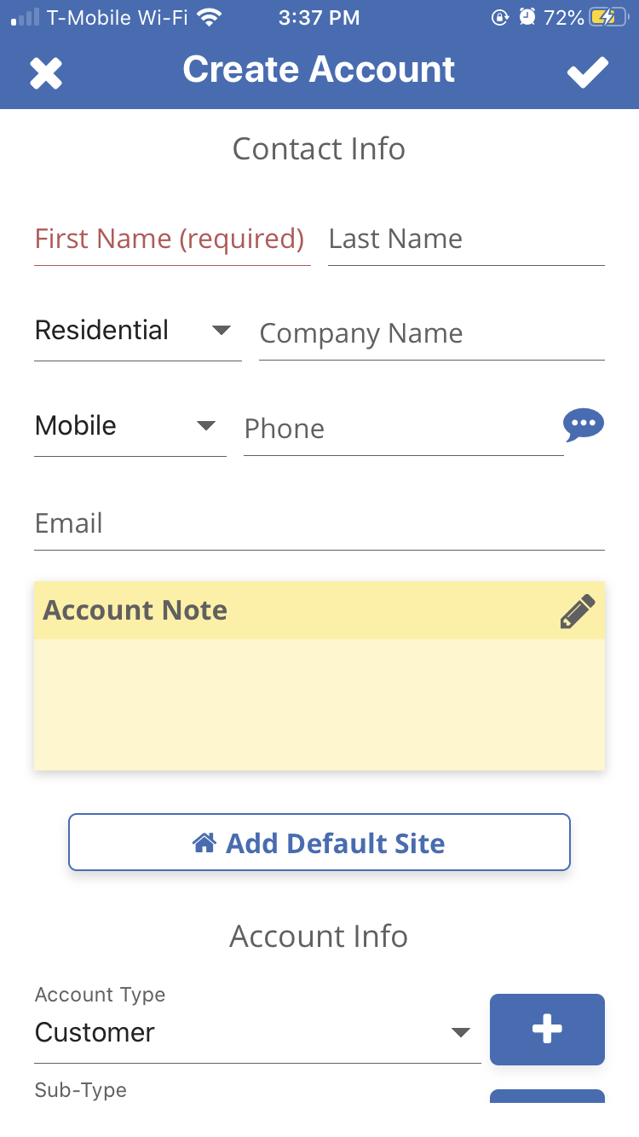Screen dimensions: 639x1137
Task: Tap the plus button beside Account Type
Action: coord(547,1029)
